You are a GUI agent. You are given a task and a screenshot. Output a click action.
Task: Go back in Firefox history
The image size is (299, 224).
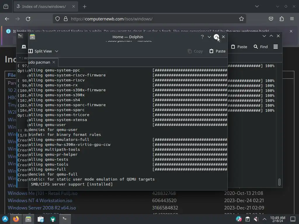pos(7,19)
